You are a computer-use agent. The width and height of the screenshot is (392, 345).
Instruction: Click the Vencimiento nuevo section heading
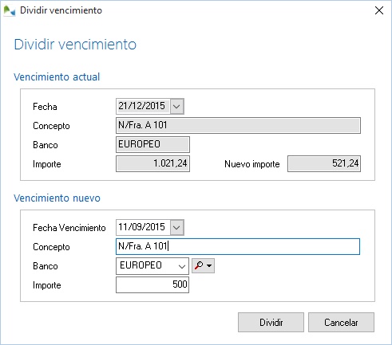[x=57, y=198]
